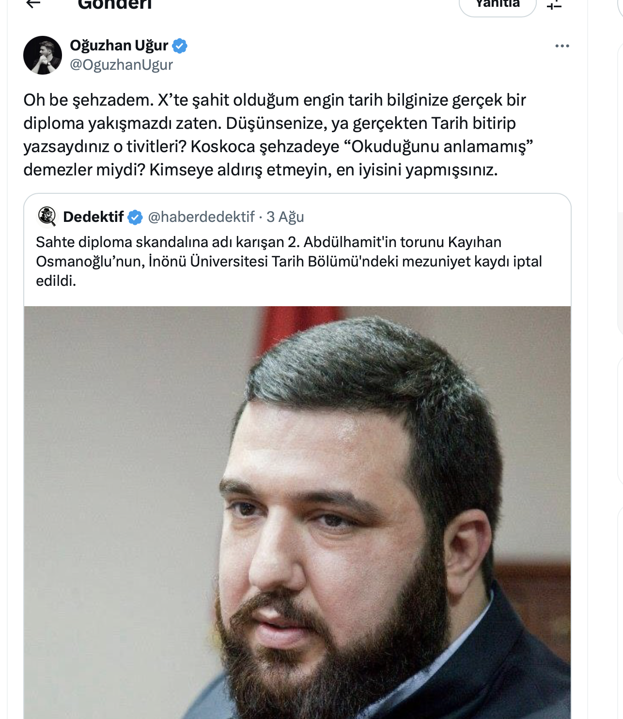Open the Oğuzhan Uğur display name link
The height and width of the screenshot is (719, 623).
coord(119,46)
